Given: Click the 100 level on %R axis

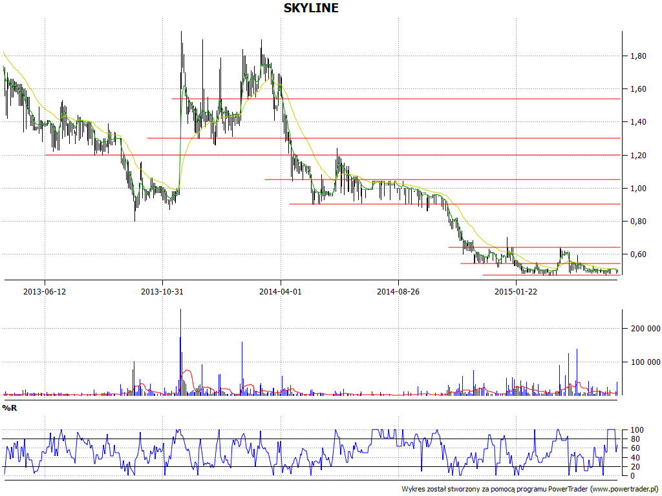Looking at the screenshot, I should [x=637, y=430].
